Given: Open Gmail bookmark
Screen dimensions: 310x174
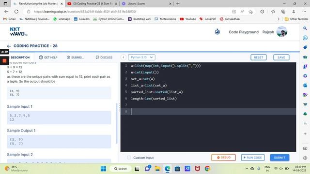Looking at the screenshot, I should coord(10,19).
